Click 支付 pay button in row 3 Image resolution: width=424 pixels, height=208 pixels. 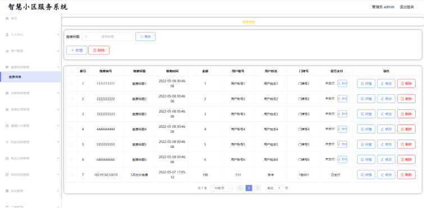(x=343, y=114)
